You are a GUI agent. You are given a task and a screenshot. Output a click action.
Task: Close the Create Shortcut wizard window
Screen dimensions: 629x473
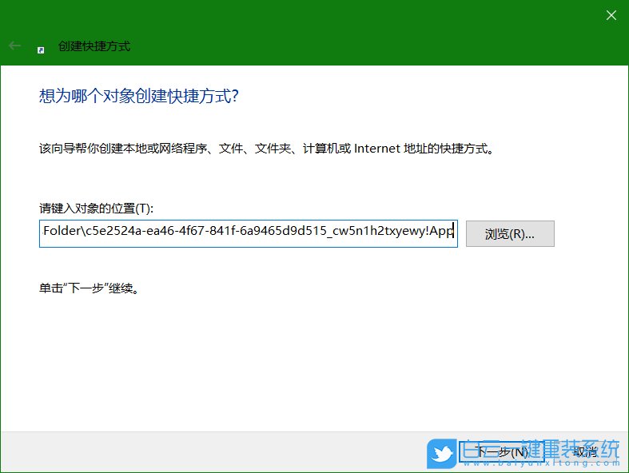(611, 15)
